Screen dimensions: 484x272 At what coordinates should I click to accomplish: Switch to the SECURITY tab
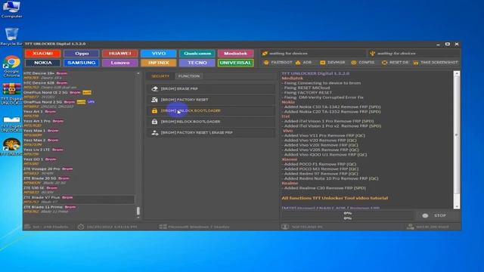pyautogui.click(x=160, y=76)
